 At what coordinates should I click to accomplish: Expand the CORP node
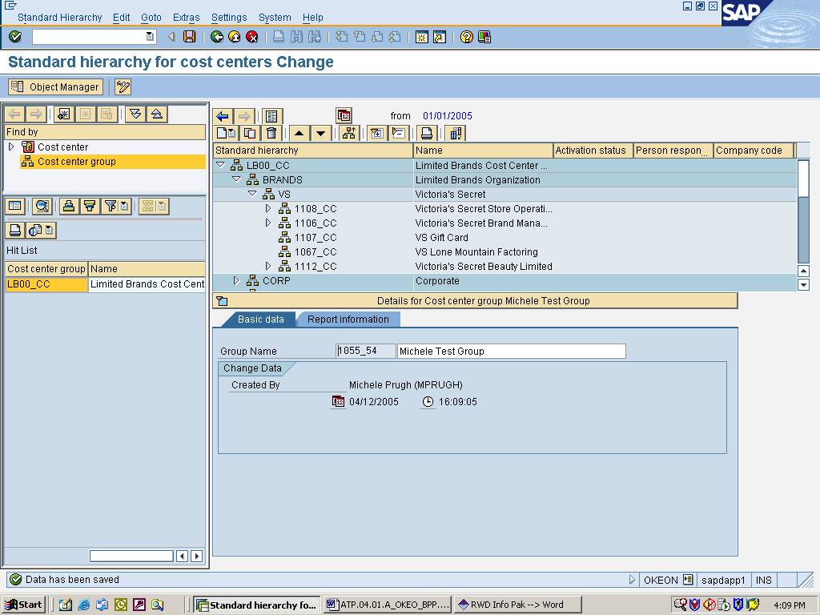coord(236,280)
